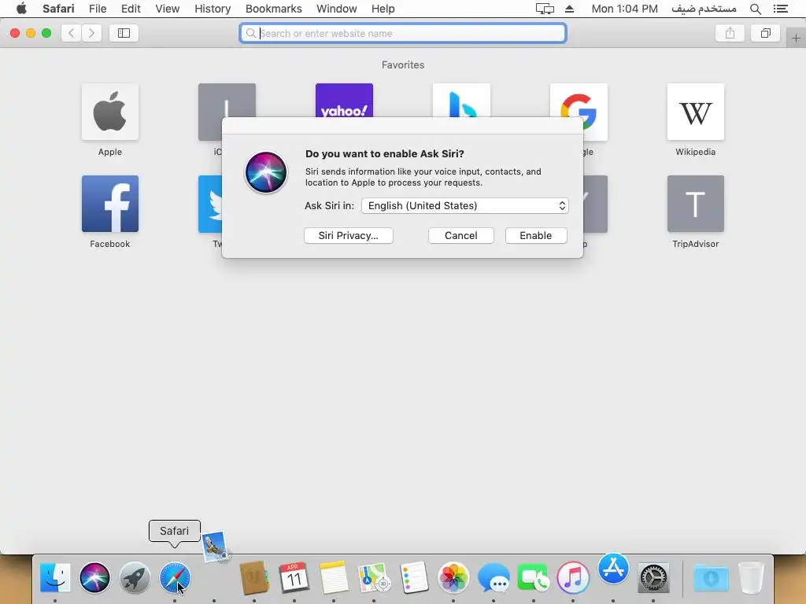Open iTunes music icon in Dock
The image size is (806, 604).
[573, 577]
